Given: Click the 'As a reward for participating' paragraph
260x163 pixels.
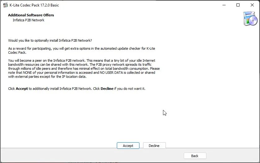Looking at the screenshot, I should [82, 51].
